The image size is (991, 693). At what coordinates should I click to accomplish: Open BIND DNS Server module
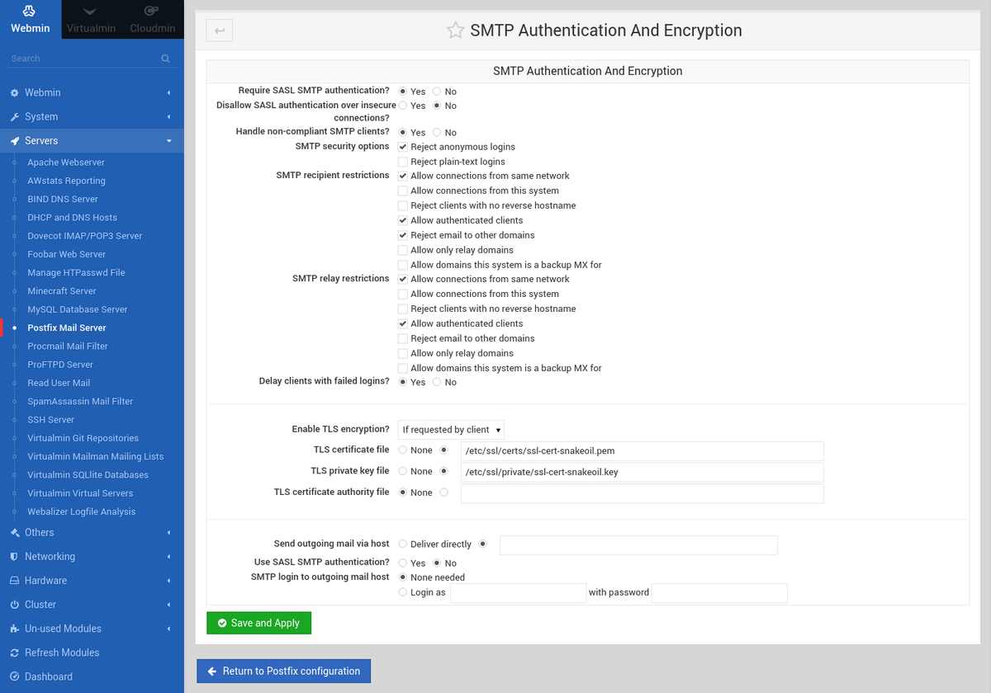pyautogui.click(x=63, y=199)
